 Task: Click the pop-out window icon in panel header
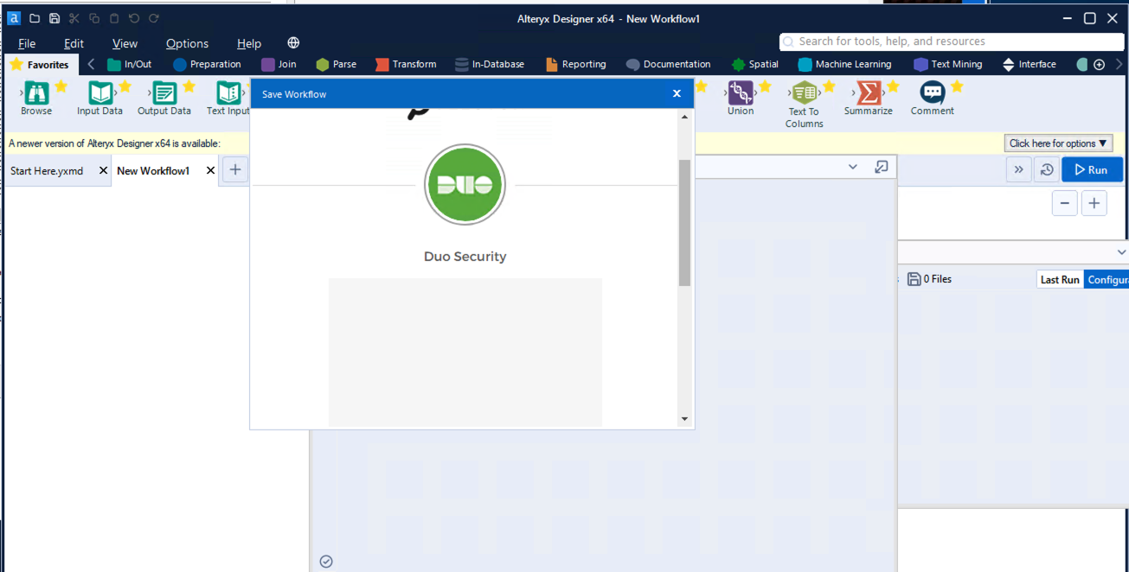882,167
